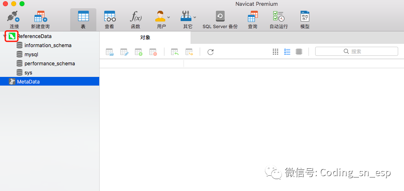This screenshot has width=404, height=191.
Task: Click the information_schema database cylinder icon
Action: (x=20, y=45)
